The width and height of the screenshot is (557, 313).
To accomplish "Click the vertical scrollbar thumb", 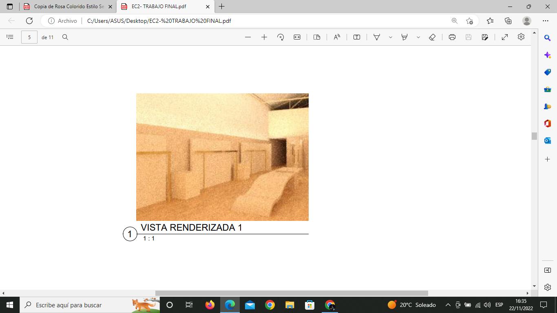I will pos(534,136).
